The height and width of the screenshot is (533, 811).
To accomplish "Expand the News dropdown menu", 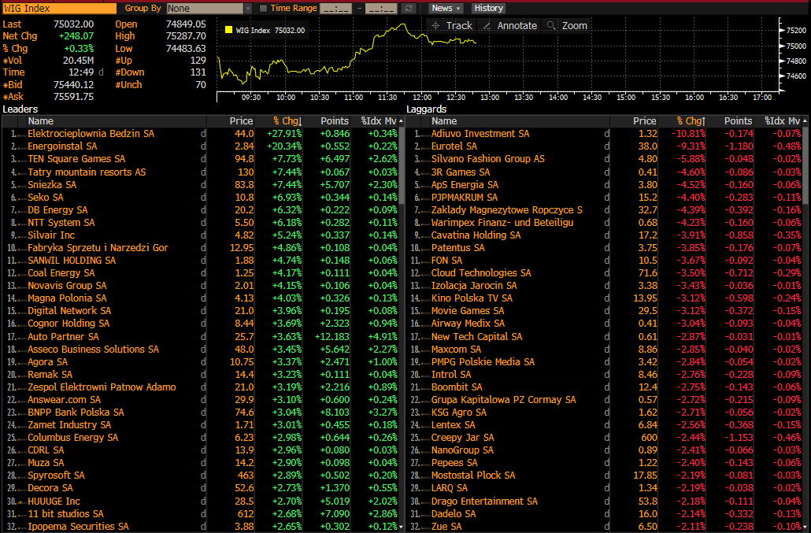I will point(446,8).
